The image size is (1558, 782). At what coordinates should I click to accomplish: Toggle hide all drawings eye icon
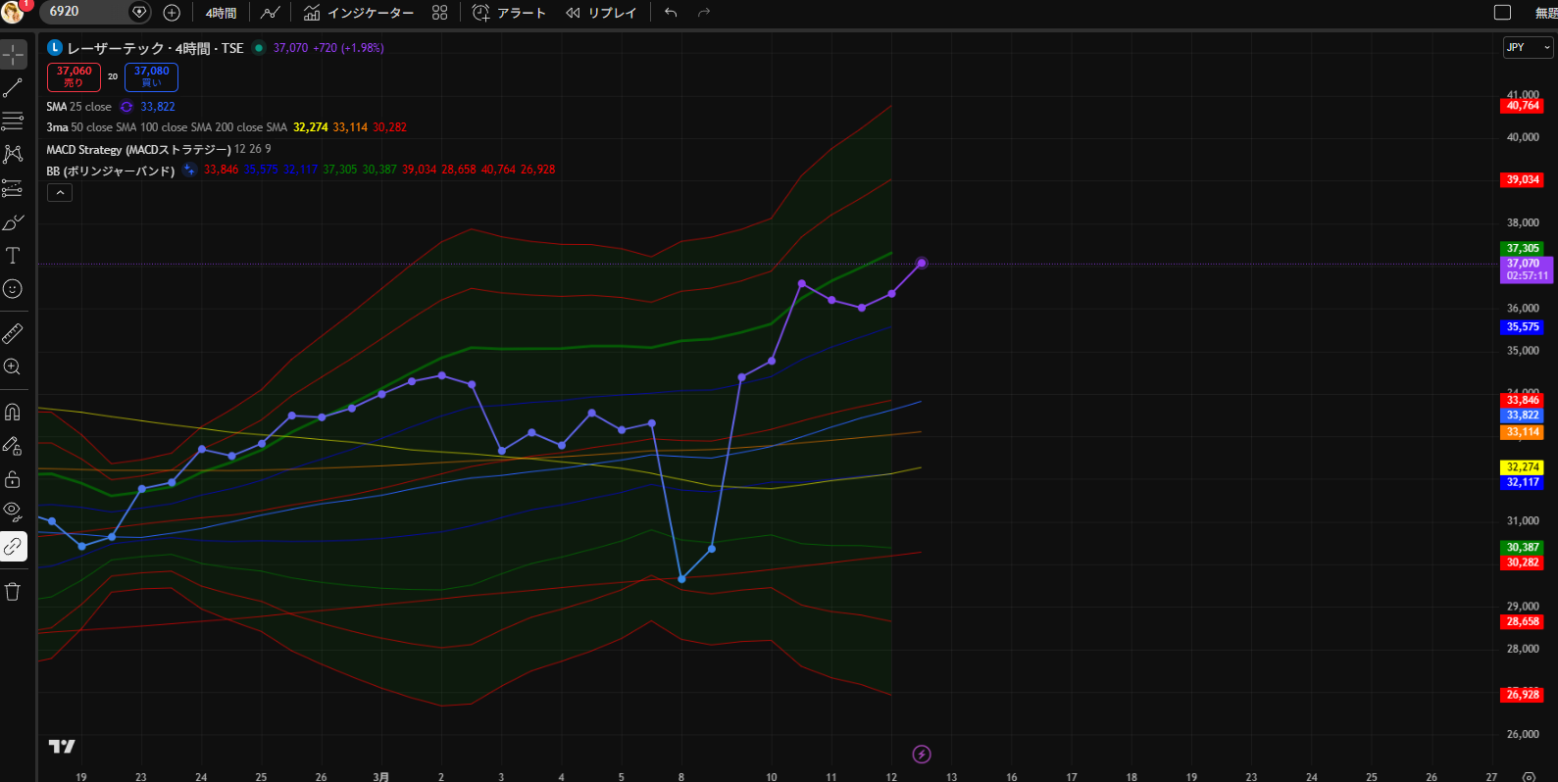click(x=13, y=511)
